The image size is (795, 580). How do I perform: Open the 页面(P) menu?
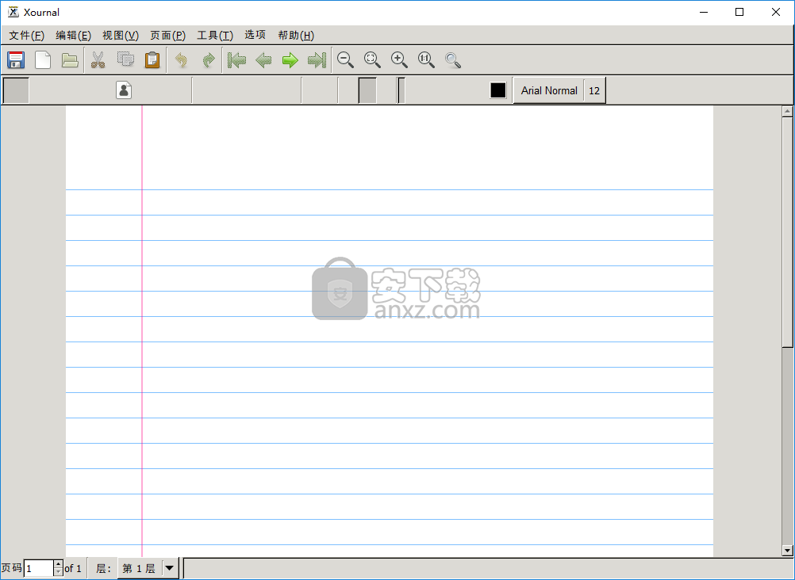(168, 35)
